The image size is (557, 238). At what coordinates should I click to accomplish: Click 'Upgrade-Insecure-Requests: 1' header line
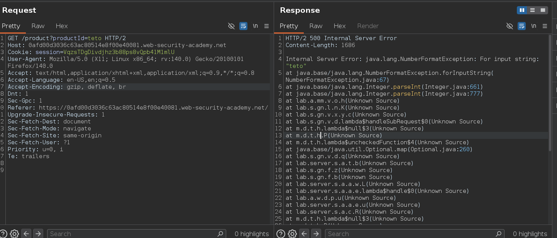click(x=56, y=115)
